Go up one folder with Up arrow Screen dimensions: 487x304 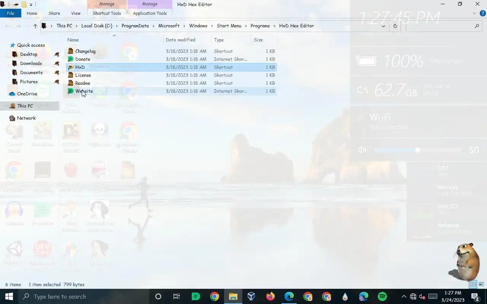coord(35,26)
